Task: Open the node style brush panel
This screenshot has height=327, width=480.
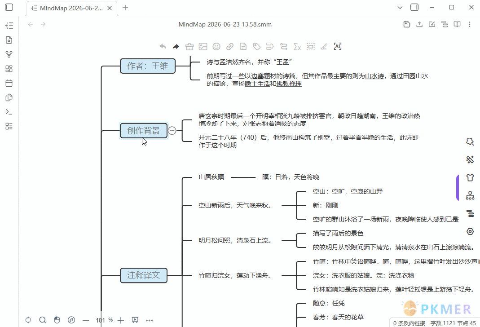Action: [470, 159]
